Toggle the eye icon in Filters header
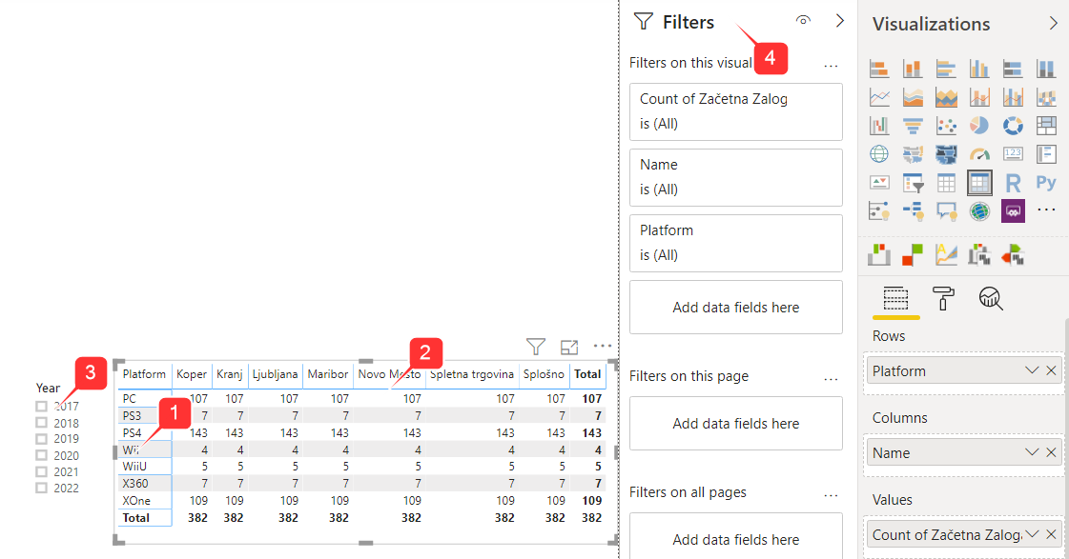This screenshot has height=559, width=1069. [803, 21]
